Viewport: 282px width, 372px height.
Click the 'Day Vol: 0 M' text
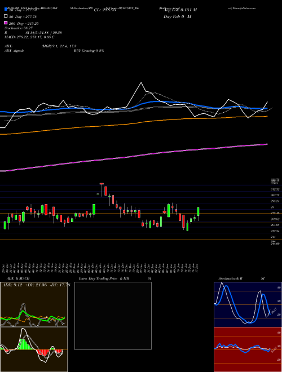coord(177,16)
